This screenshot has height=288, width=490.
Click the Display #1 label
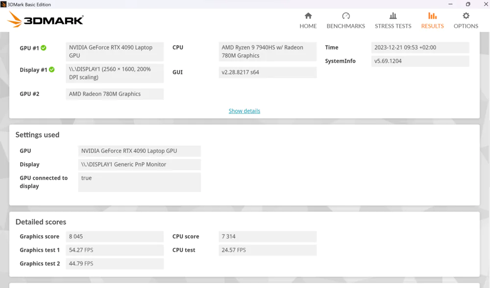(33, 70)
